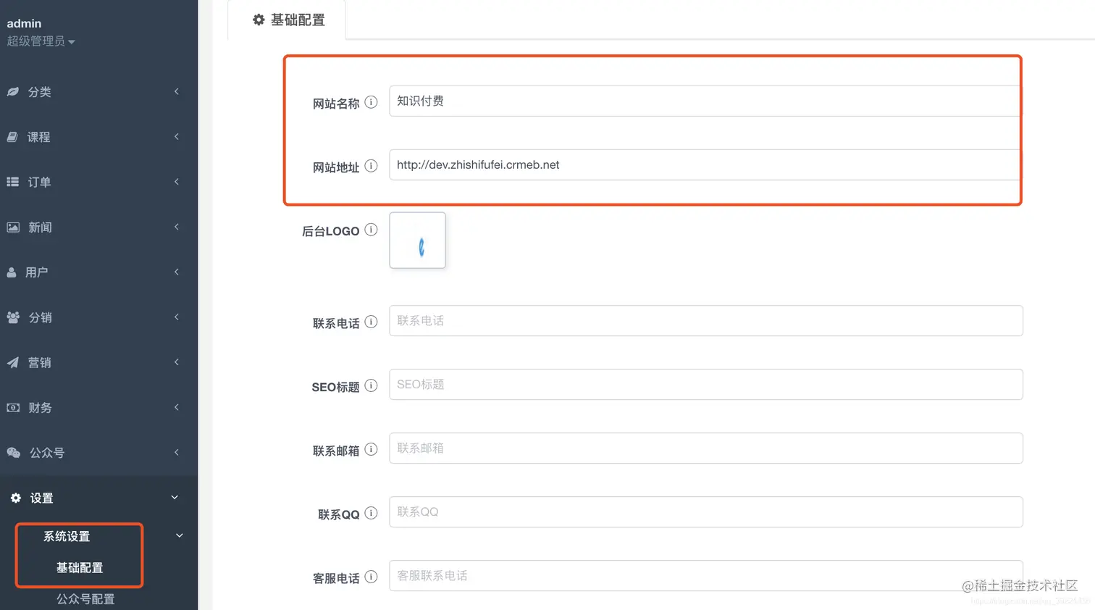Open the 营销 sidebar menu
This screenshot has height=610, width=1095.
[98, 362]
